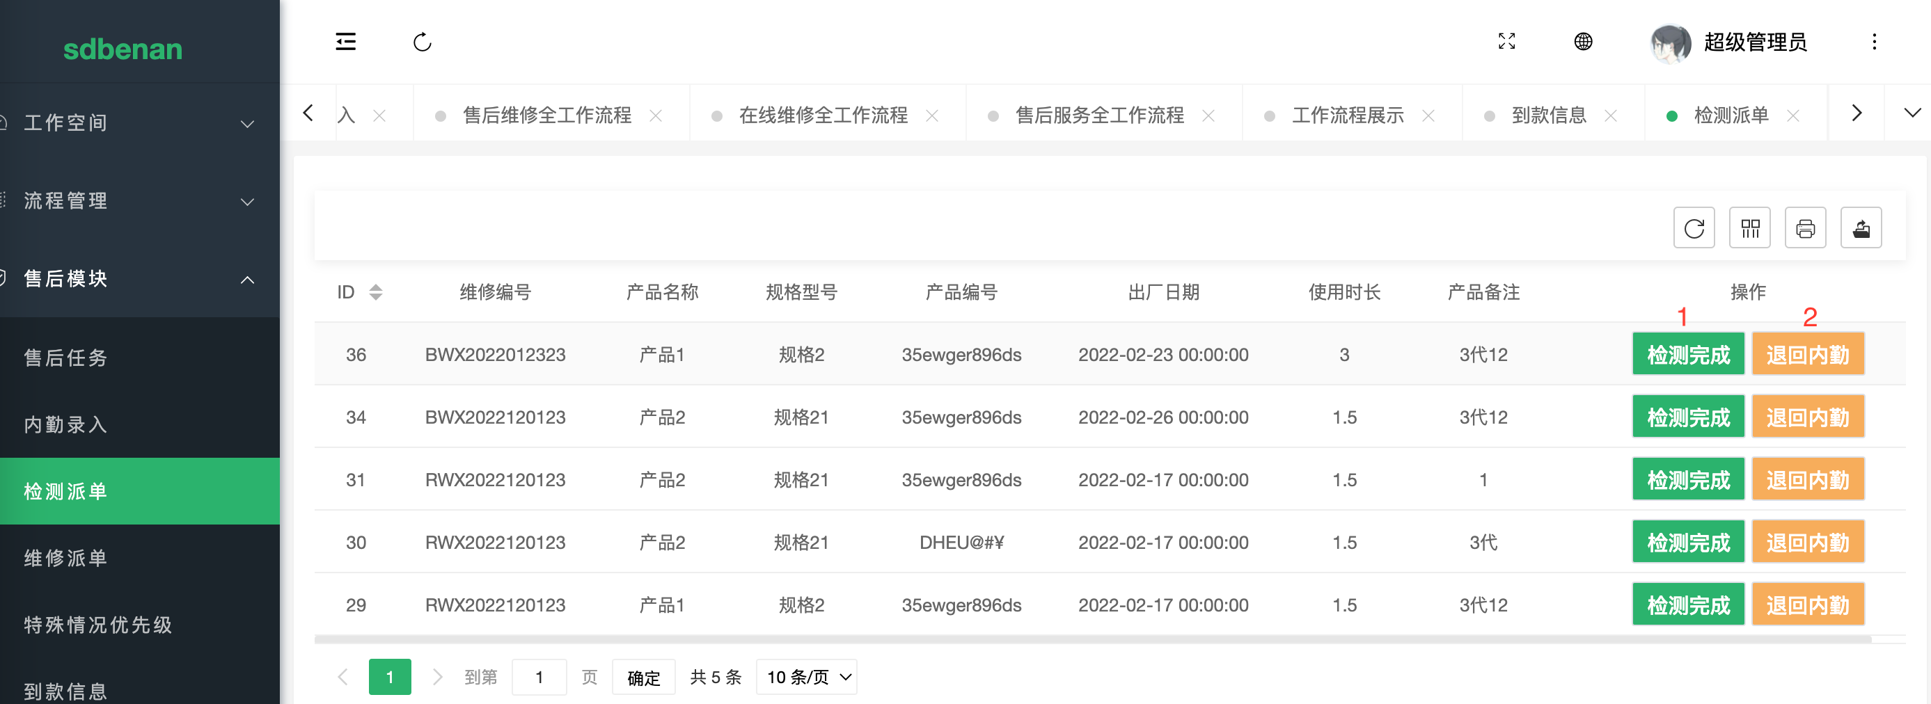Close the 到款信息 tab
Viewport: 1931px width, 704px height.
click(x=1610, y=116)
